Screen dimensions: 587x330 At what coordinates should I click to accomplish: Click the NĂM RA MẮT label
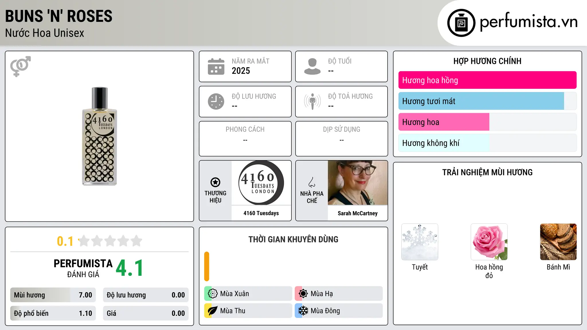point(251,61)
